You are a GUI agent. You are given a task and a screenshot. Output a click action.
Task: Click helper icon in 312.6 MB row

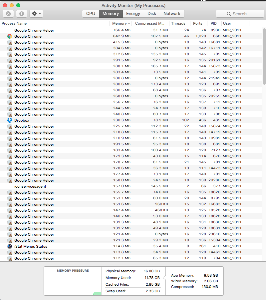[x=10, y=54]
